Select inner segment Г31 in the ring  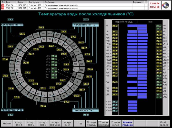point(76,70)
